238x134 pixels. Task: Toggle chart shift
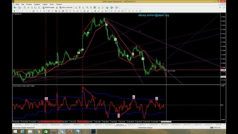click(x=103, y=7)
